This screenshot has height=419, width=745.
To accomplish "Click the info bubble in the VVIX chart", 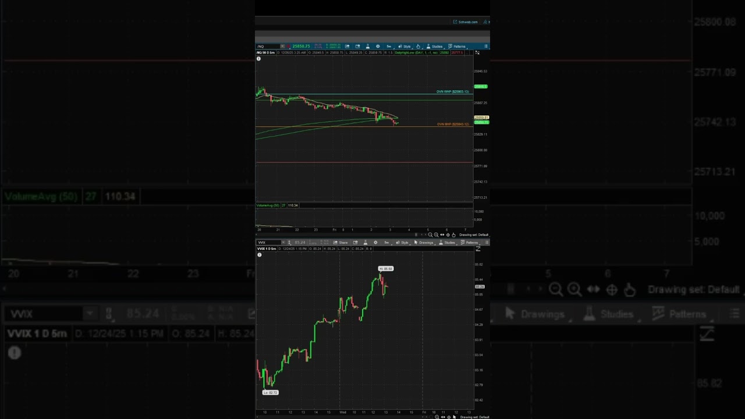I will pos(259,254).
